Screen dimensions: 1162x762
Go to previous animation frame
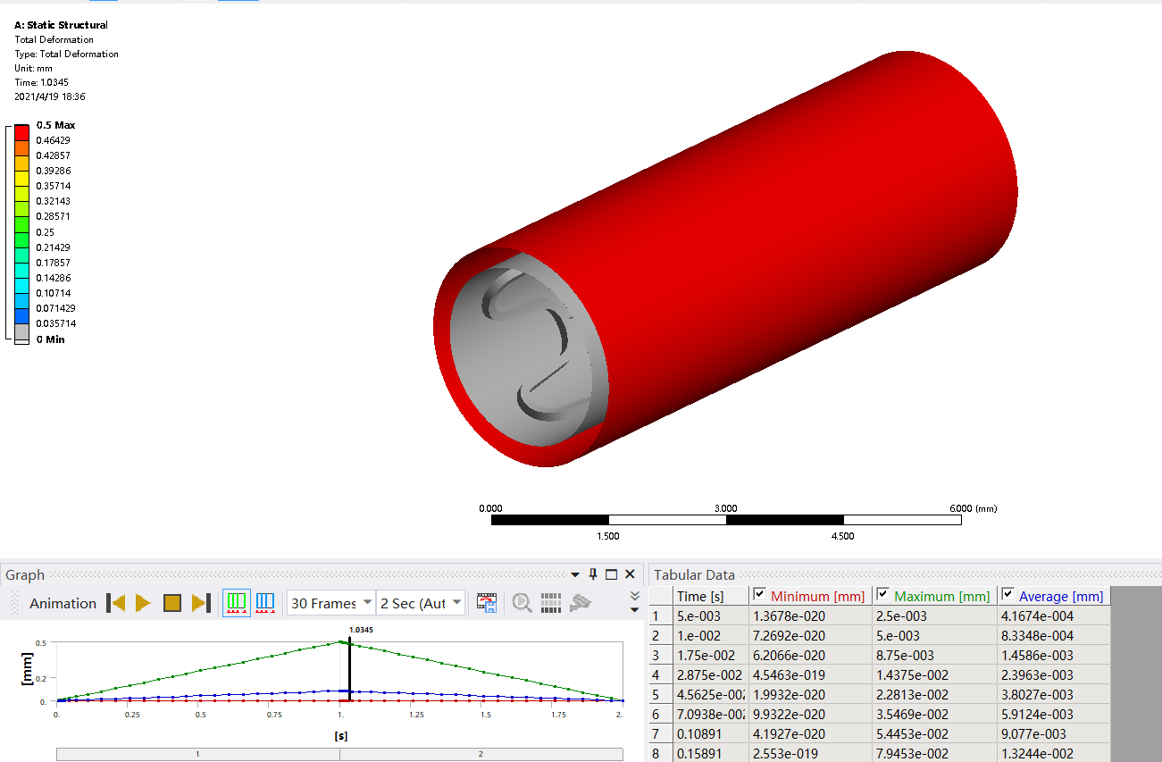point(115,603)
